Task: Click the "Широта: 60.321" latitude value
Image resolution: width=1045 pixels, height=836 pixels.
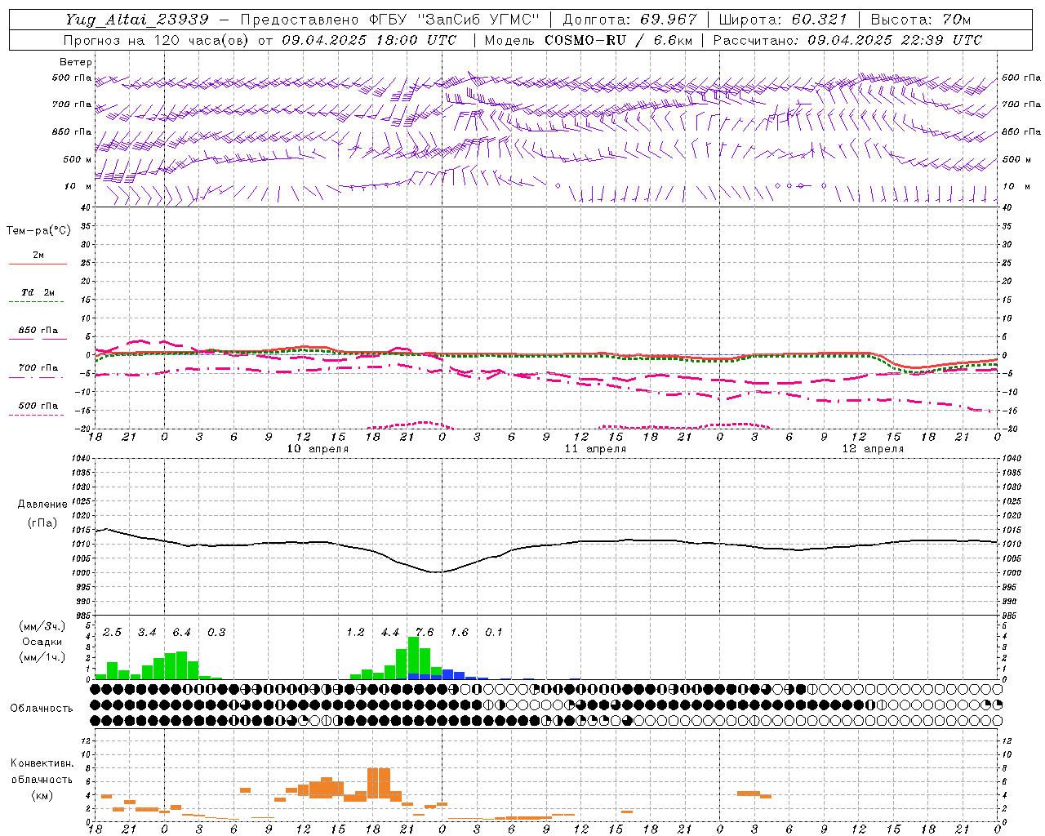Action: (x=784, y=20)
